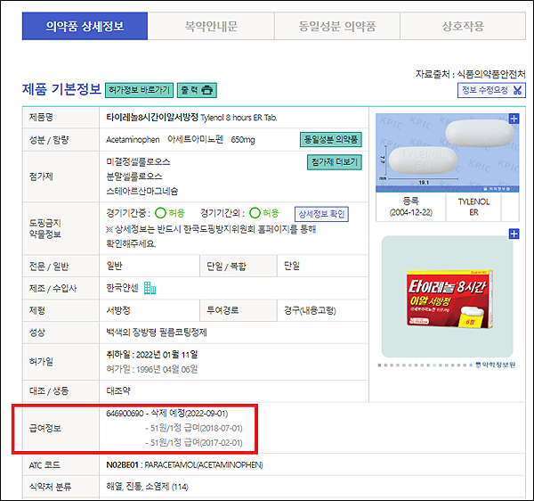Select the 51원/1정 급여(2018-07-01) line
Image resolution: width=534 pixels, height=501 pixels.
(x=194, y=428)
